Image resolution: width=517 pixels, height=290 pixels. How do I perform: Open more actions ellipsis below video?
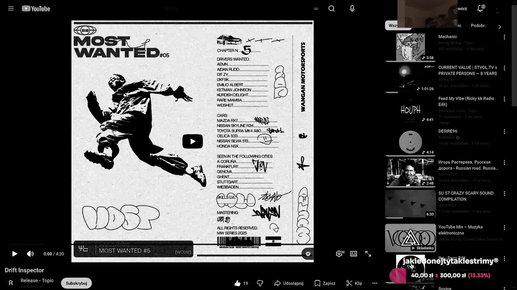(375, 283)
